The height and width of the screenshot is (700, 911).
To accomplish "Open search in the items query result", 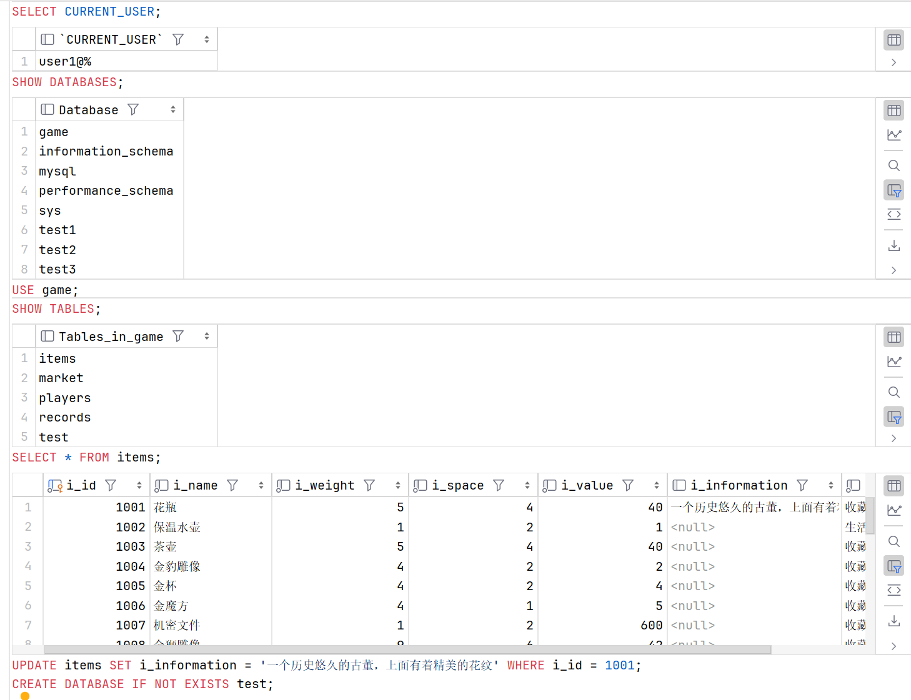I will pyautogui.click(x=894, y=541).
